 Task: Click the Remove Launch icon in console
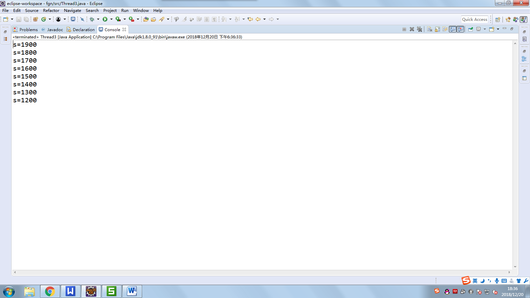point(412,29)
